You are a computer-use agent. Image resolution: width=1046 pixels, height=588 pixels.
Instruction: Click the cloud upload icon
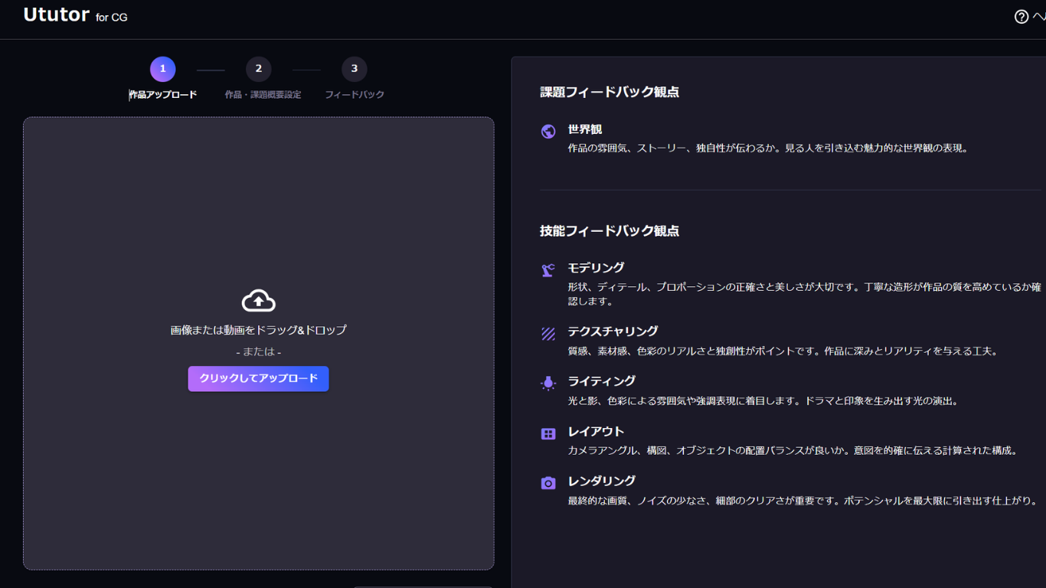258,301
